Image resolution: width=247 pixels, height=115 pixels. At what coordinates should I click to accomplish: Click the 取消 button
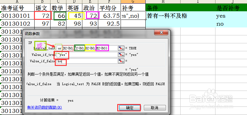(x=155, y=108)
